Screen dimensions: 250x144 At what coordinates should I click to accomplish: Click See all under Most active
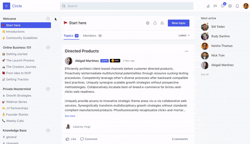205,74
